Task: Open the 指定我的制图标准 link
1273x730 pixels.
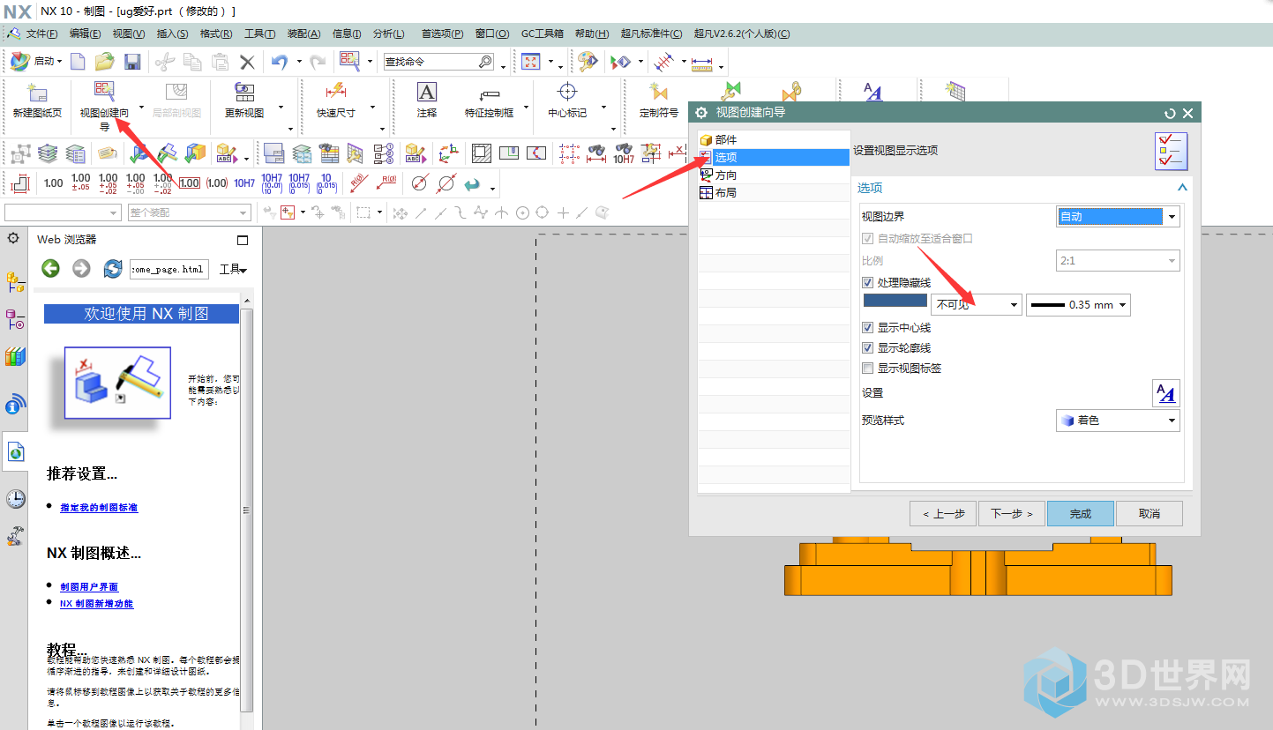Action: pos(99,508)
